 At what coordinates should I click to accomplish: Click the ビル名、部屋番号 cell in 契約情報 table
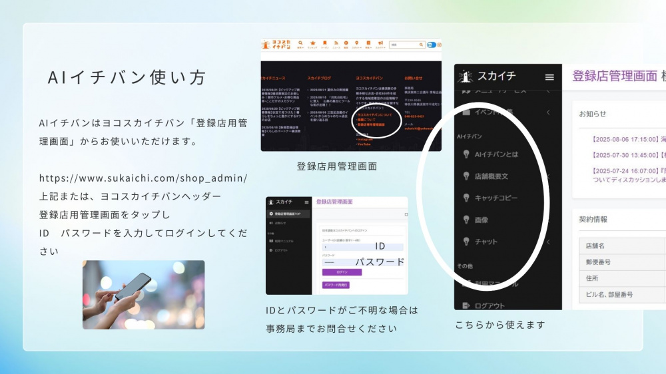(622, 295)
